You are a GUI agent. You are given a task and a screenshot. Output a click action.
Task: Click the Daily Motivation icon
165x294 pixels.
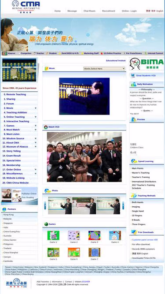134,84
